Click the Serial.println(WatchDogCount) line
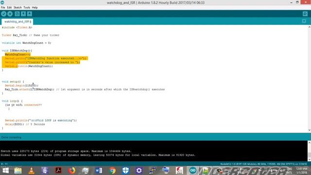This screenshot has height=175, width=311. [29, 66]
